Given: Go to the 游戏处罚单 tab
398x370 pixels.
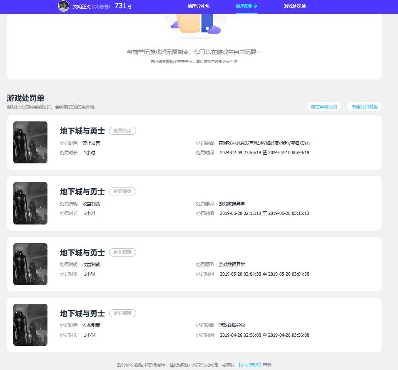Looking at the screenshot, I should (x=295, y=6).
